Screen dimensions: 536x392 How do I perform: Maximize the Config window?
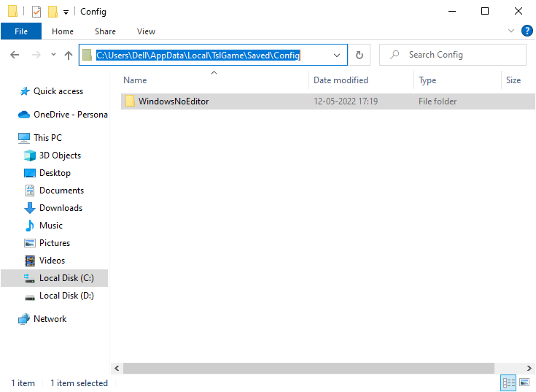[485, 11]
